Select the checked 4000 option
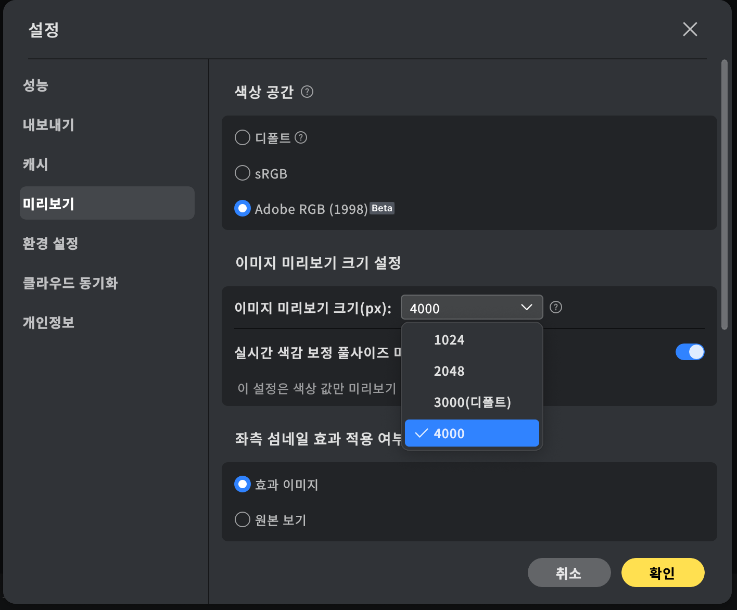Viewport: 737px width, 610px height. tap(472, 434)
